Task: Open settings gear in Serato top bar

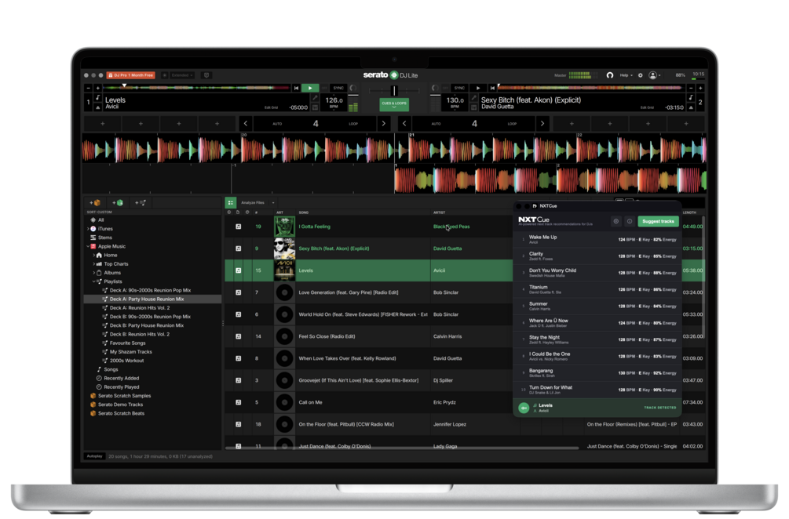Action: (x=641, y=75)
